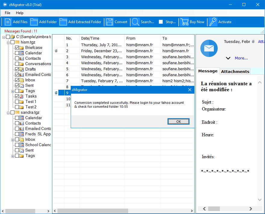
Task: Switch to the Message tab
Action: [208, 71]
